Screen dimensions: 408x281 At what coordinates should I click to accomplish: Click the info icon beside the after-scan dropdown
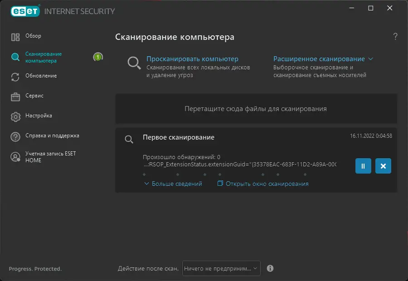[x=270, y=268]
